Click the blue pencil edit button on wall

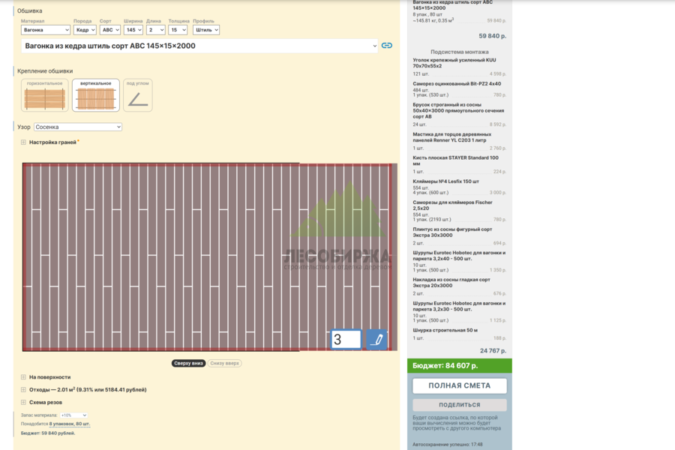pos(376,339)
